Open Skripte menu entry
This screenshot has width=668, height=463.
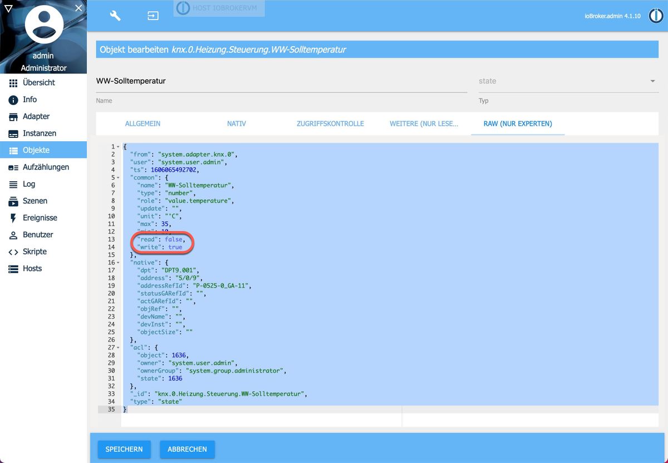[x=43, y=251]
